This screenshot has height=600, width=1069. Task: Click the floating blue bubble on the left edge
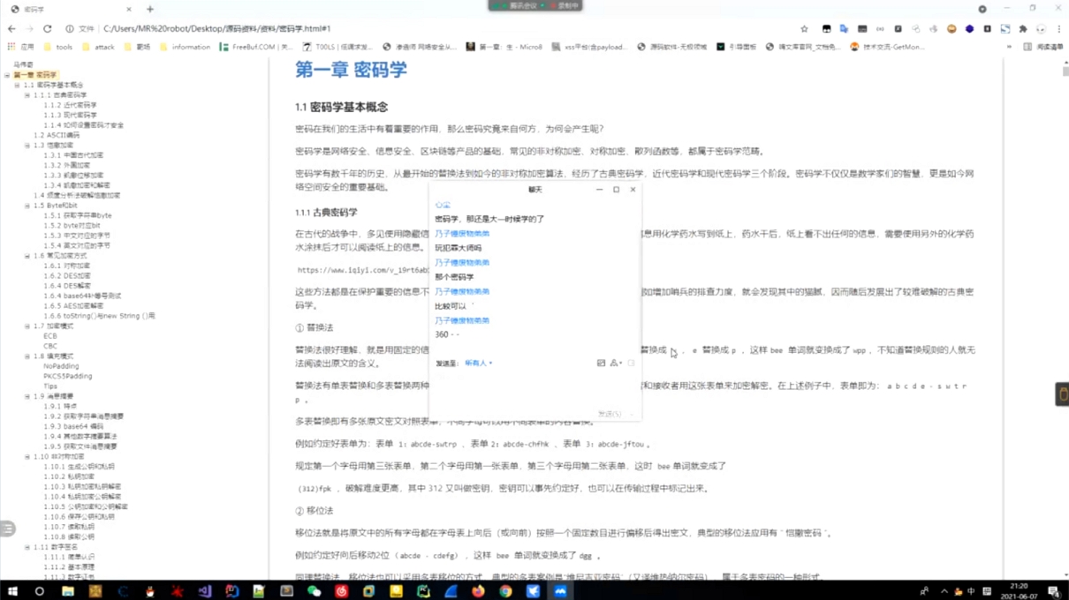click(8, 529)
